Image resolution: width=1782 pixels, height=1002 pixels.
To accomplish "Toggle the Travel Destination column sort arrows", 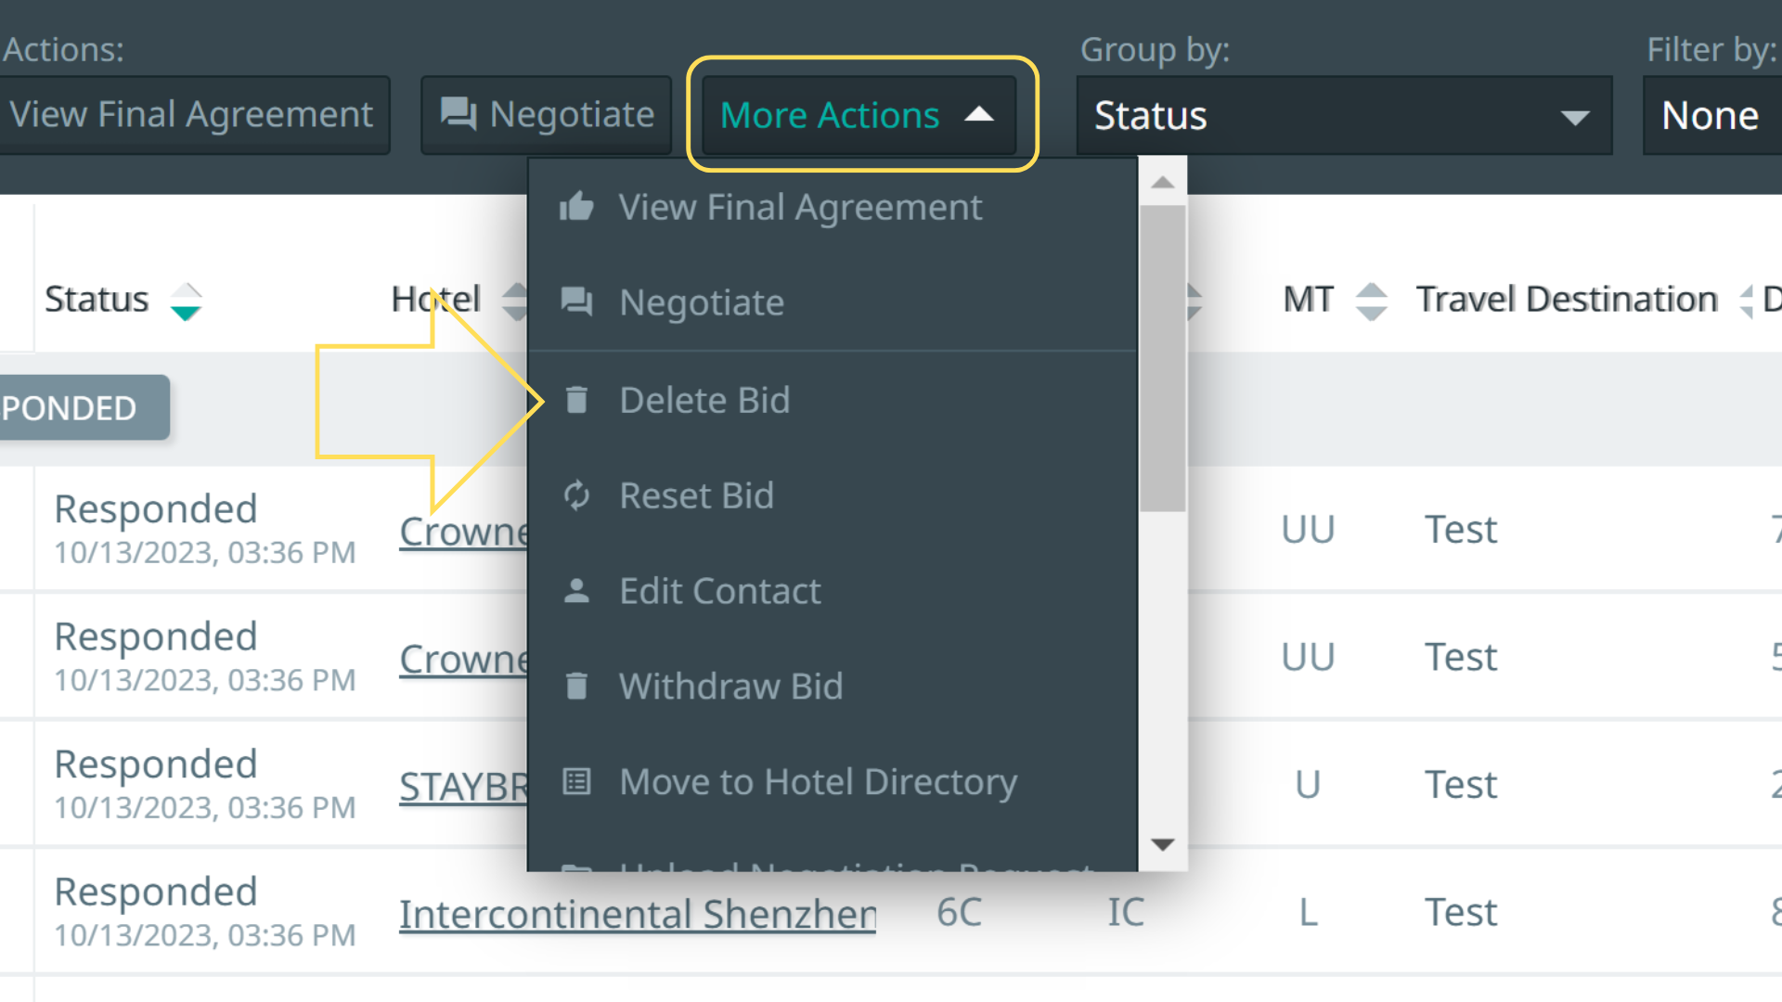I will point(1746,301).
